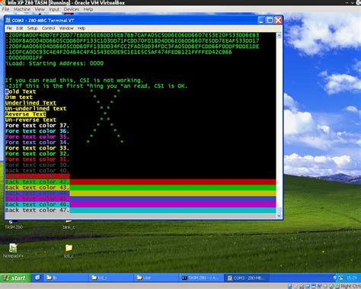Click the terminal scrollbar down arrow
361x289 pixels.
coord(279,216)
